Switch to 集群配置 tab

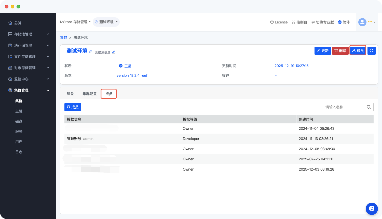coord(90,94)
